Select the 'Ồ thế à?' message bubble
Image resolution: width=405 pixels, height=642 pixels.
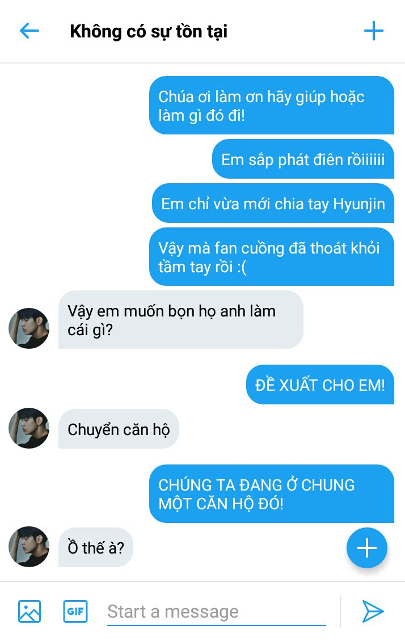tap(96, 547)
